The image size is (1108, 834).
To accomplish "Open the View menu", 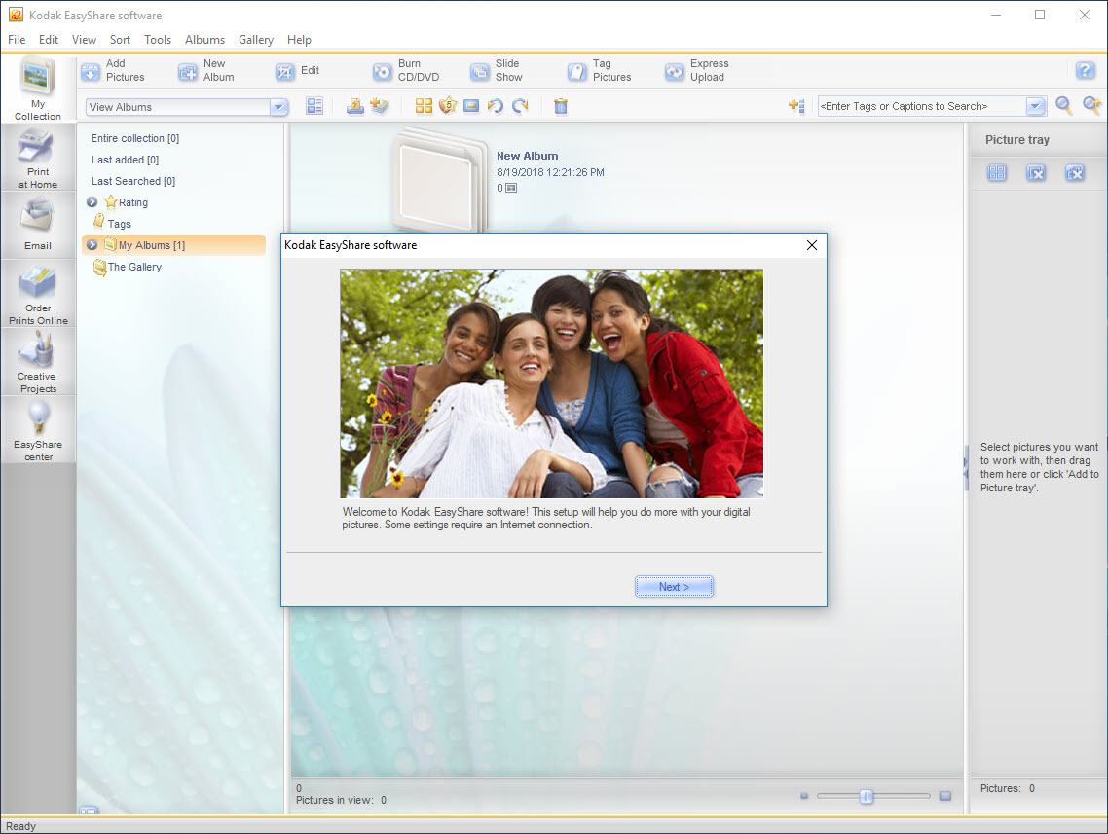I will [x=84, y=40].
